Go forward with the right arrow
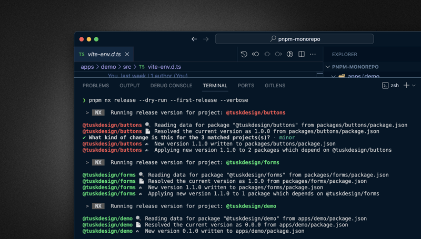 click(206, 39)
